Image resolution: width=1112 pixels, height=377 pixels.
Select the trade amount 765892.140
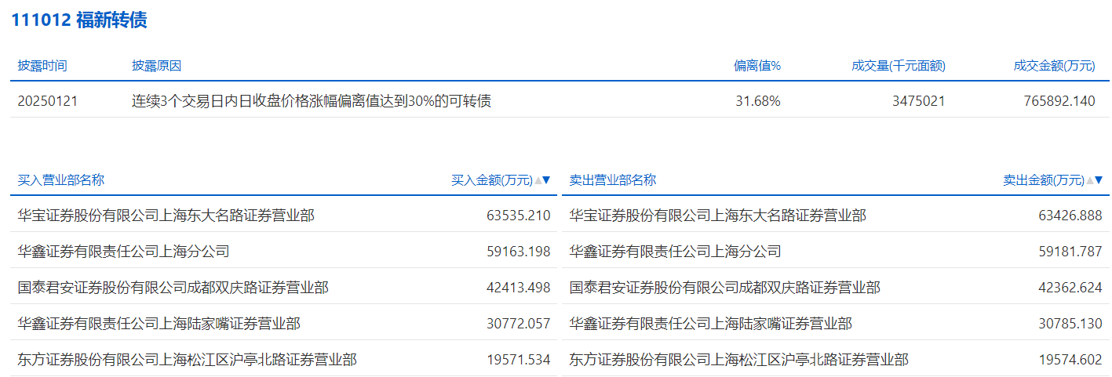pyautogui.click(x=1059, y=100)
